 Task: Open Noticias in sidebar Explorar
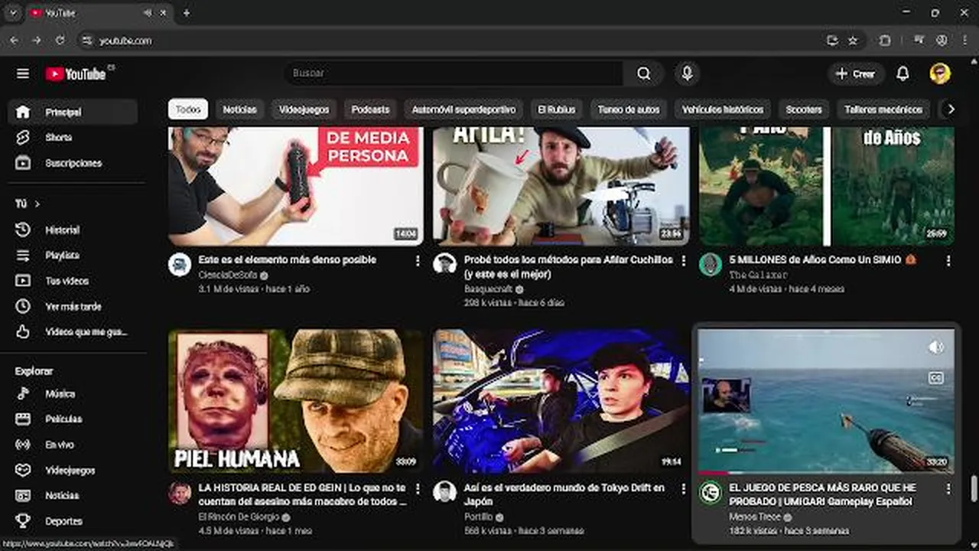[x=73, y=495]
